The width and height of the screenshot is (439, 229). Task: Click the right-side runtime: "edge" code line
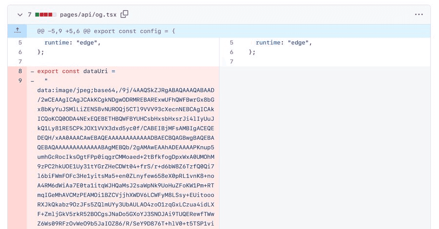click(x=283, y=42)
